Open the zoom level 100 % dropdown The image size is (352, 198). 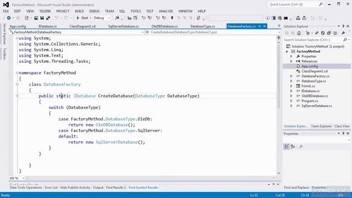23,178
